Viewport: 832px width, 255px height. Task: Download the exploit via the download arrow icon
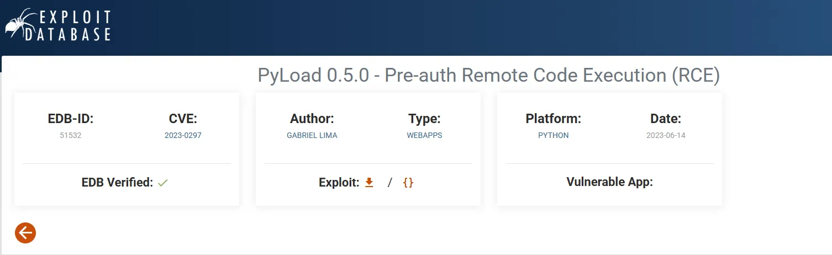point(370,182)
